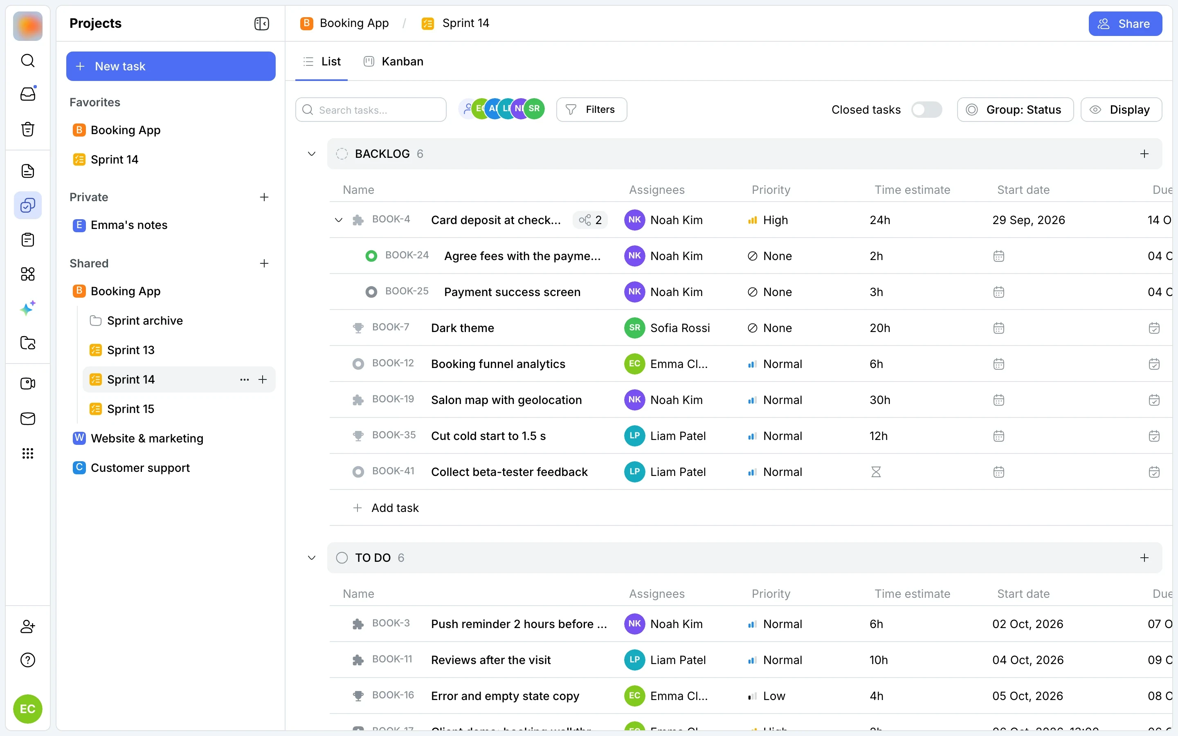Focus the Search tasks input field

click(371, 110)
